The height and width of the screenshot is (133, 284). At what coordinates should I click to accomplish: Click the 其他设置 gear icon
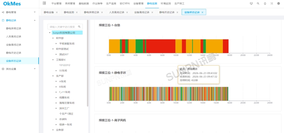[x=3, y=69]
